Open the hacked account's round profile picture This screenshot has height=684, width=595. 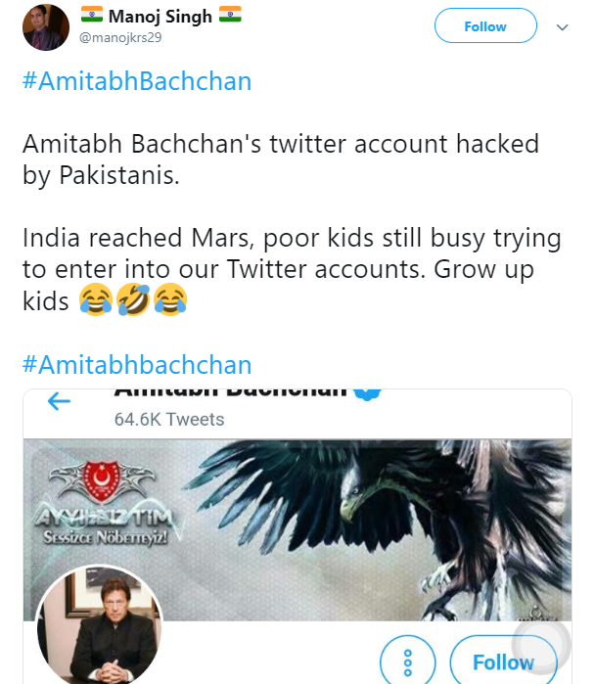click(x=98, y=631)
